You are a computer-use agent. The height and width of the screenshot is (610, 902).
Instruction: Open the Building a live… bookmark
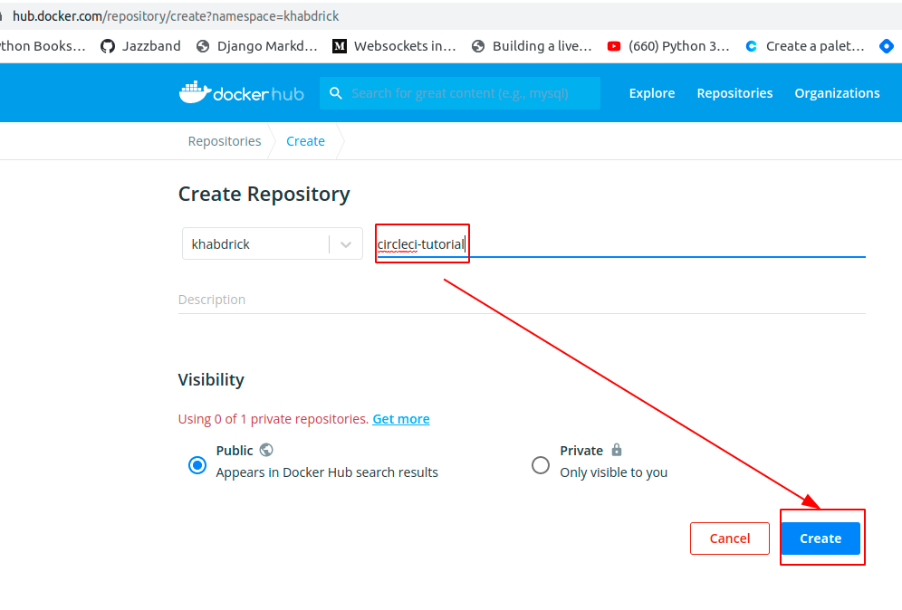(x=533, y=46)
